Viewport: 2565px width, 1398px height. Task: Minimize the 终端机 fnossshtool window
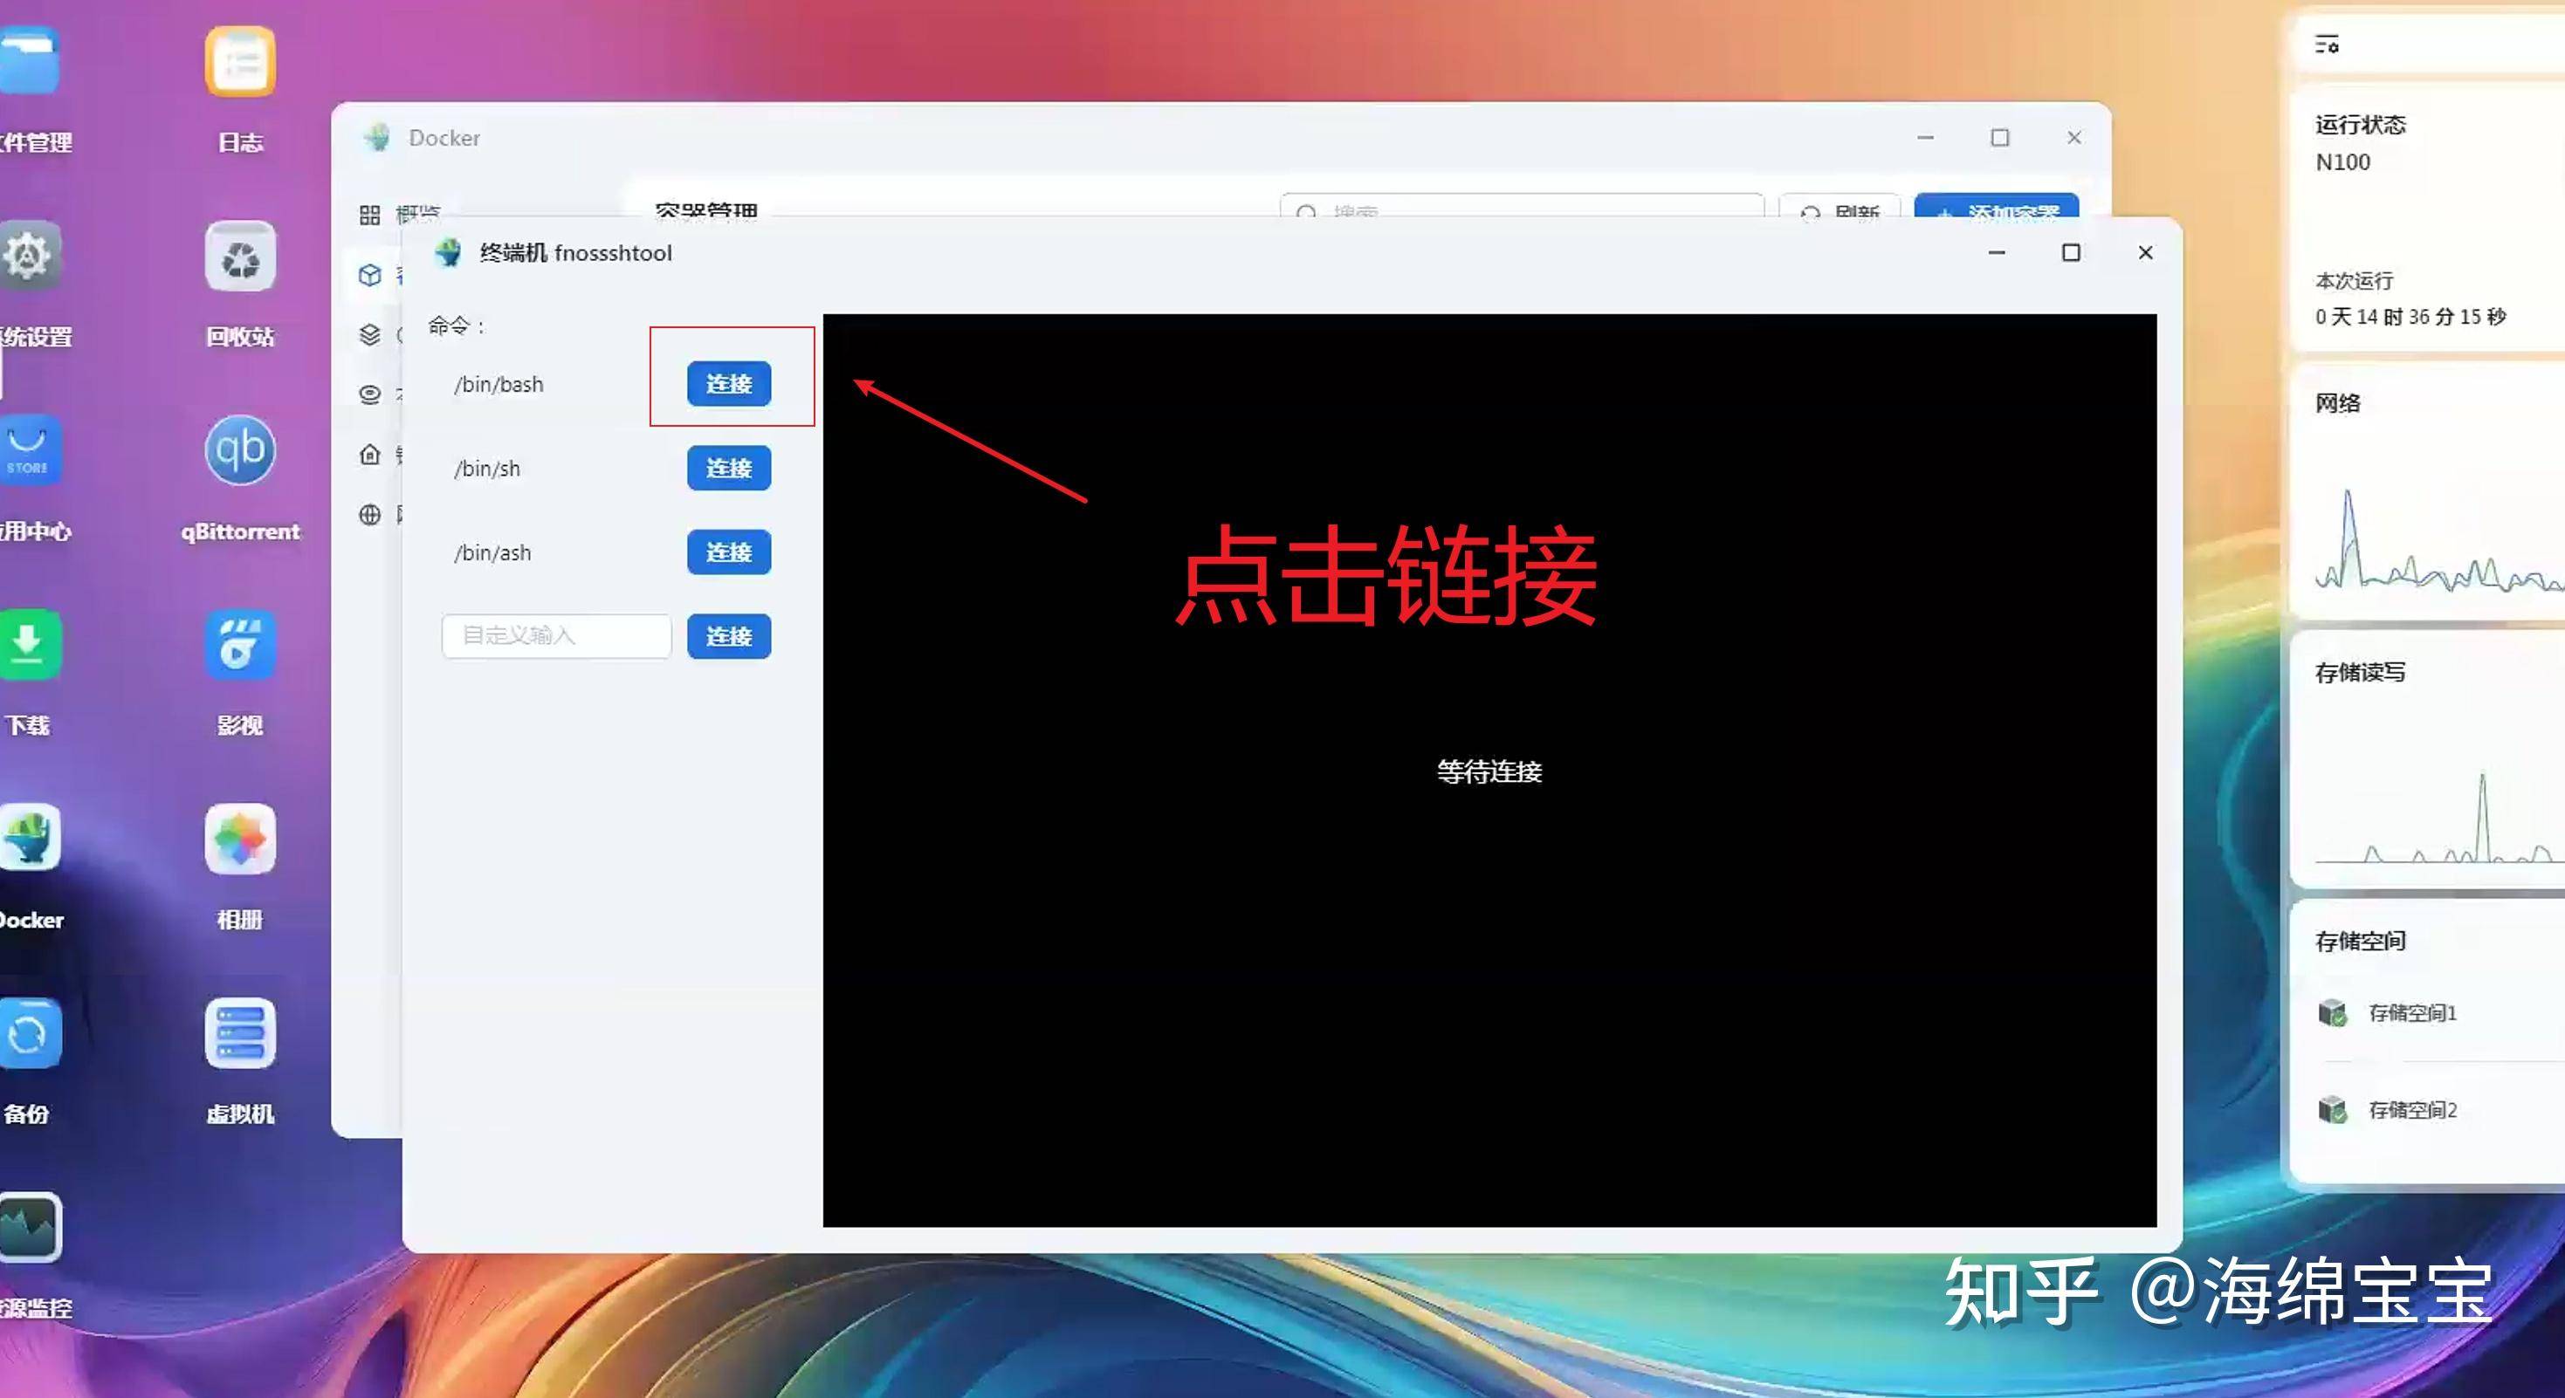point(1997,253)
